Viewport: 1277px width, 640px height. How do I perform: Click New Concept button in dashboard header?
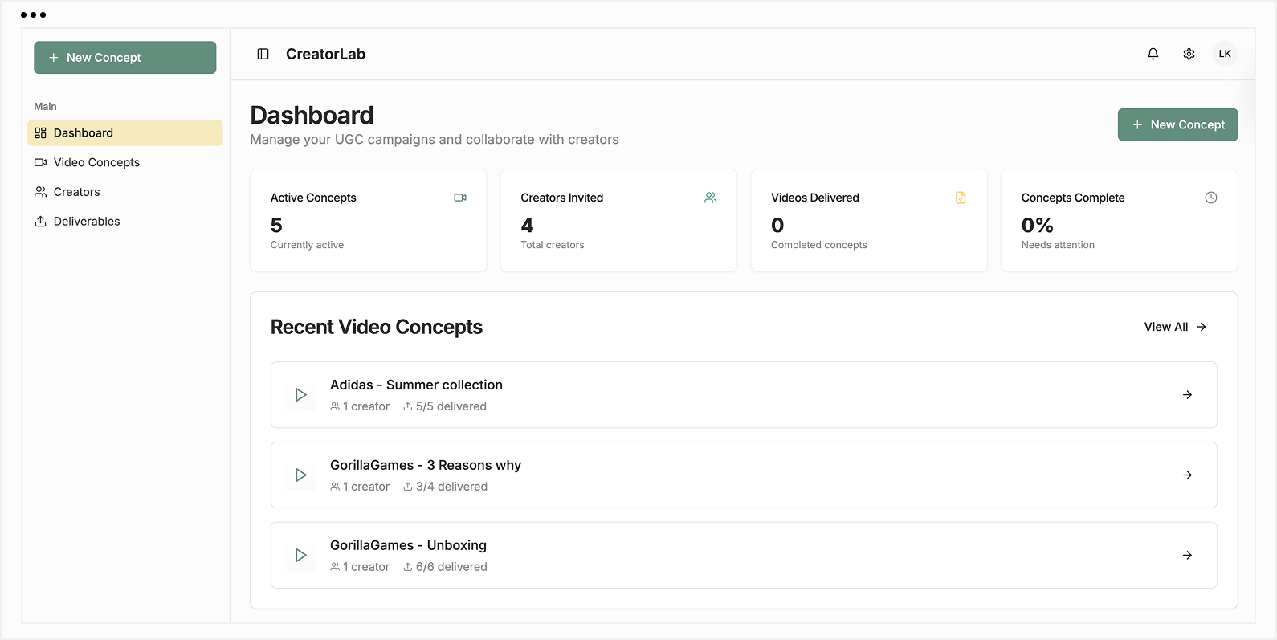click(x=1177, y=124)
